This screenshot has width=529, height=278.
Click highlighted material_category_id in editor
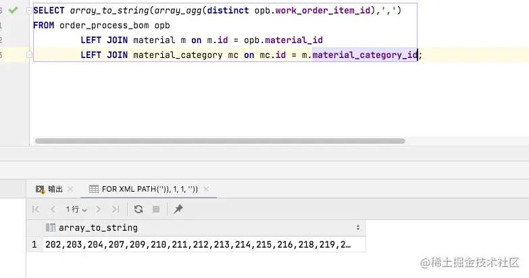pos(365,55)
